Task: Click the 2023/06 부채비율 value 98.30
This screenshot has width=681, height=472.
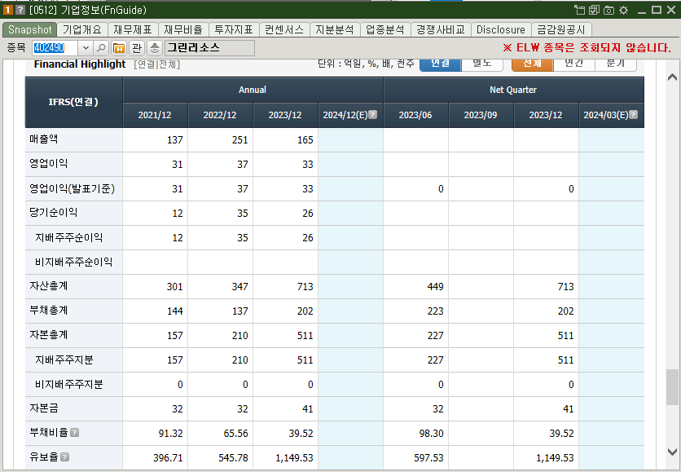Action: point(431,434)
